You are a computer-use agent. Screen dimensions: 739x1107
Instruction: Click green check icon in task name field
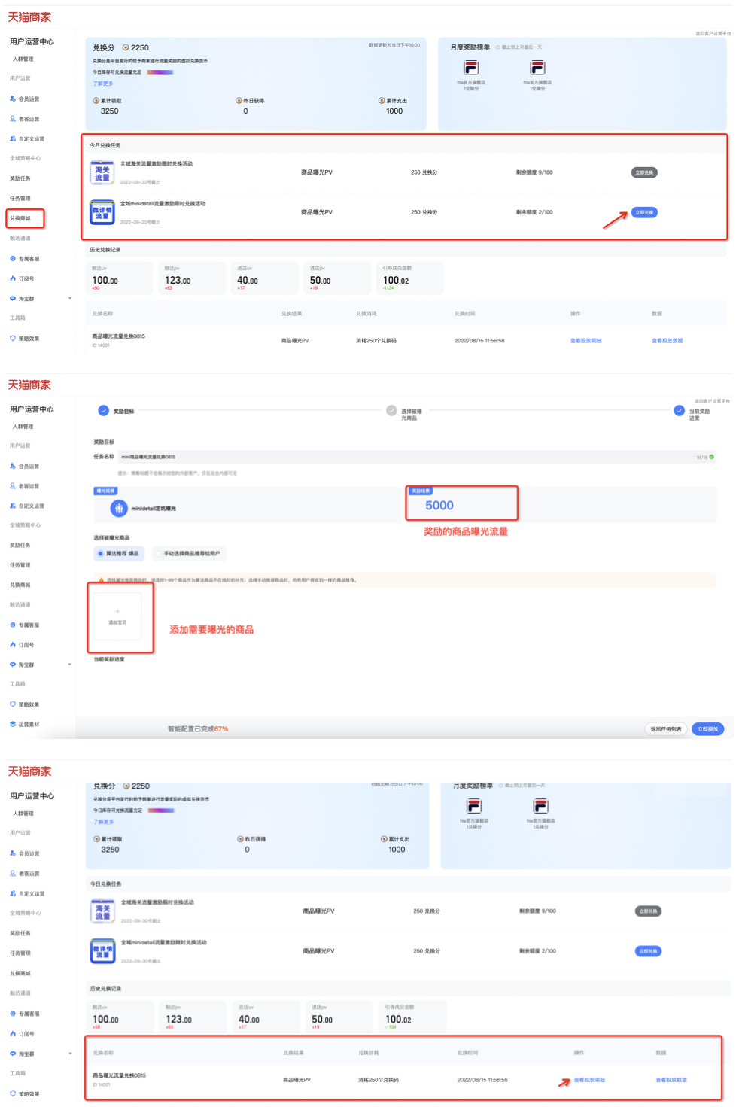point(712,457)
